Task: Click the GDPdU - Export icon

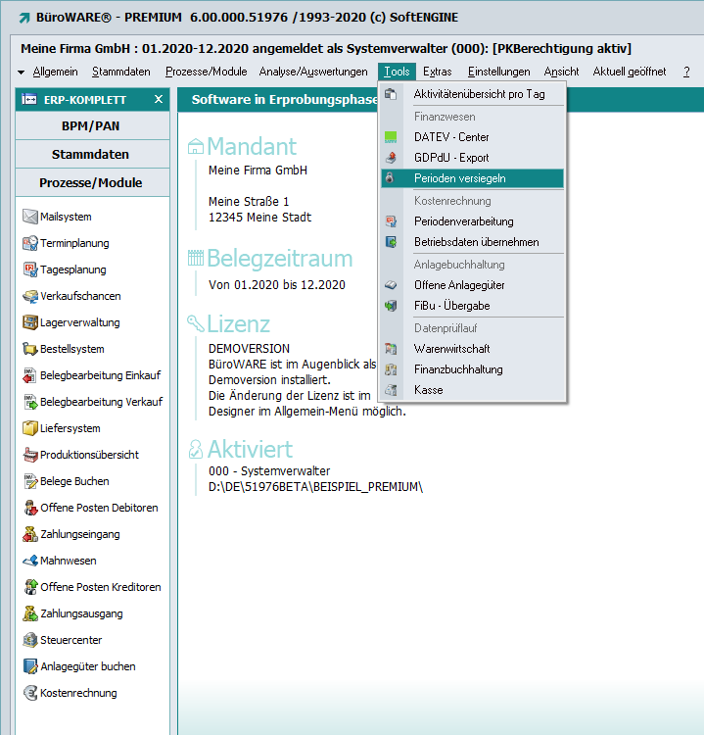Action: point(392,158)
